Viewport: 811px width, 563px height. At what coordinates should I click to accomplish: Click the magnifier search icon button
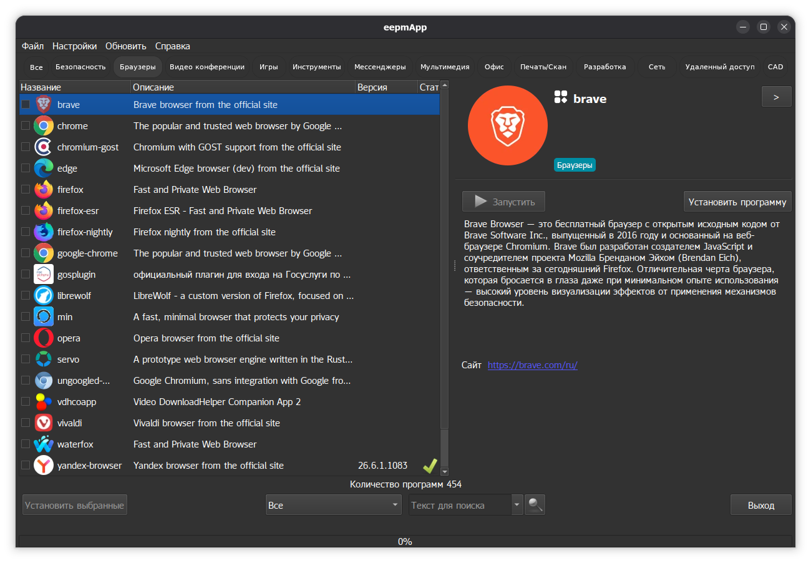tap(535, 505)
